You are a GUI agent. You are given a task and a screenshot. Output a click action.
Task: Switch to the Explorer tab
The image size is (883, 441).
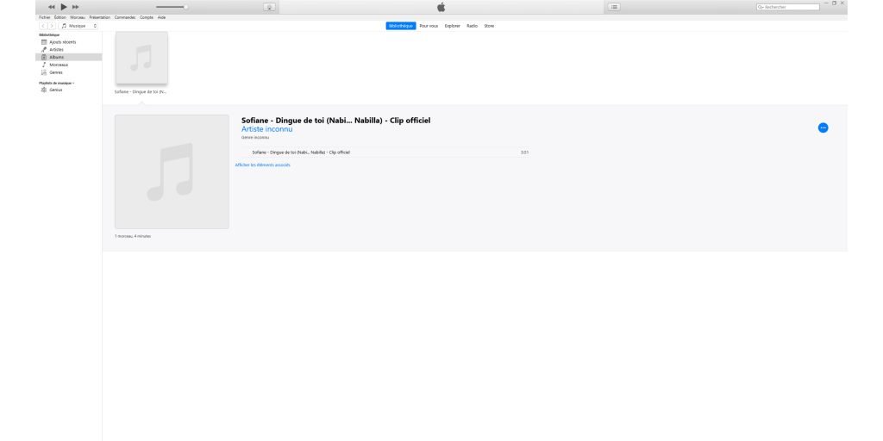[452, 26]
